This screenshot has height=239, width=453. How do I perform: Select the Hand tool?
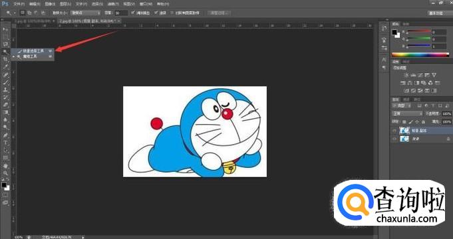(5, 165)
